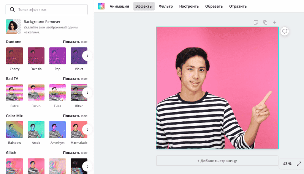Click the magnifier icon in search box
The image size is (304, 174).
click(x=13, y=9)
